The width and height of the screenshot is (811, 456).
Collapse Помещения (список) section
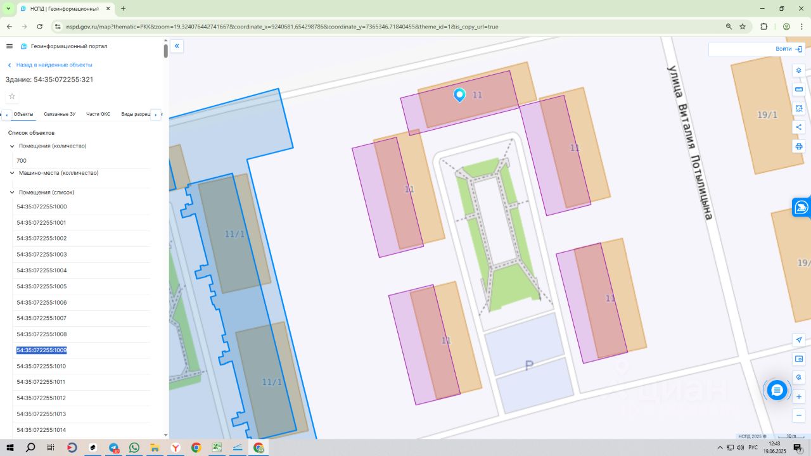point(12,193)
